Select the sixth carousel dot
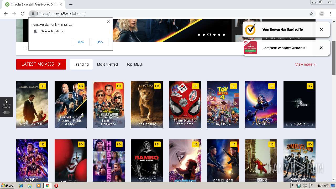336x189 pixels. pyautogui.click(x=224, y=35)
